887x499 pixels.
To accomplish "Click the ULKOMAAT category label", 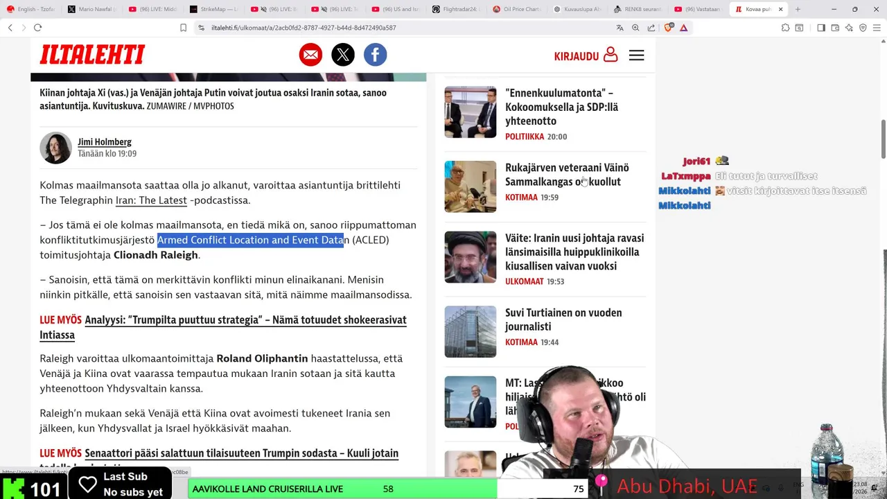I will 525,281.
